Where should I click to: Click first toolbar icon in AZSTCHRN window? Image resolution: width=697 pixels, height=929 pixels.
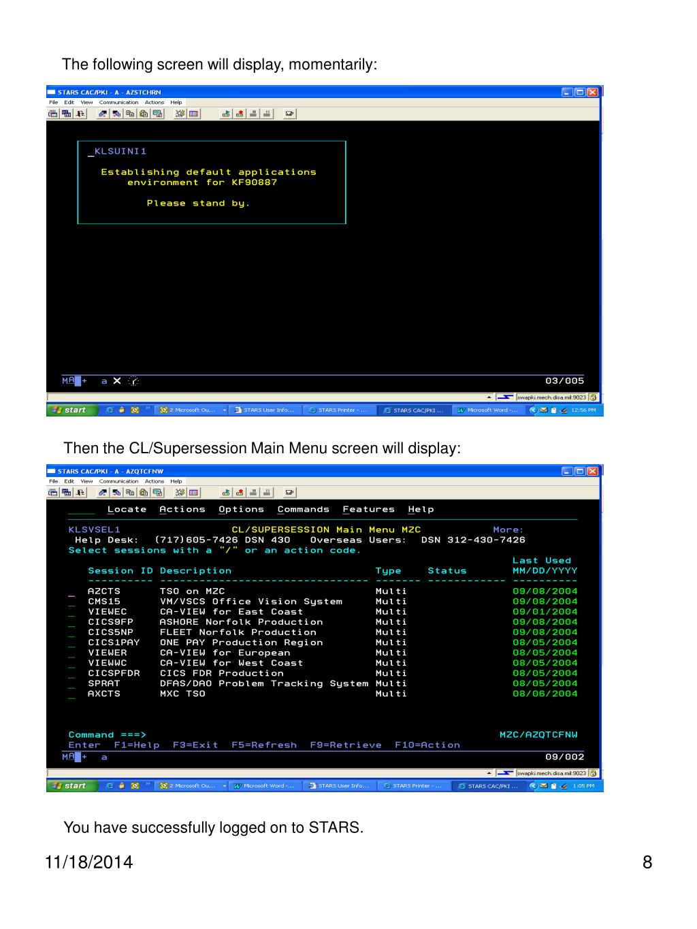coord(53,114)
